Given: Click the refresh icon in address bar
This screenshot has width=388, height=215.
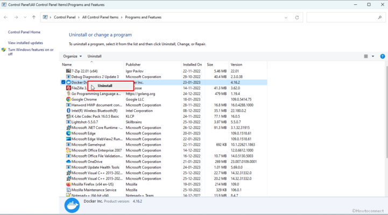Looking at the screenshot, I should click(x=297, y=18).
